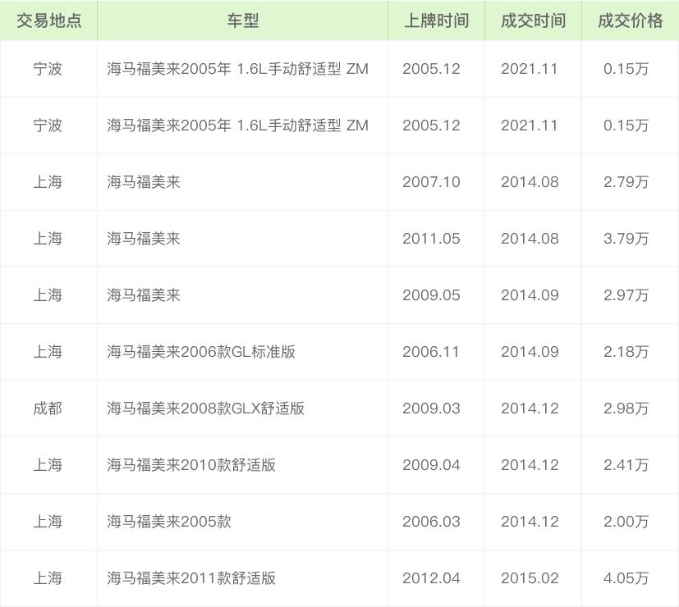Viewport: 679px width, 607px height.
Task: Select the 成交时间 header cell
Action: click(x=533, y=21)
